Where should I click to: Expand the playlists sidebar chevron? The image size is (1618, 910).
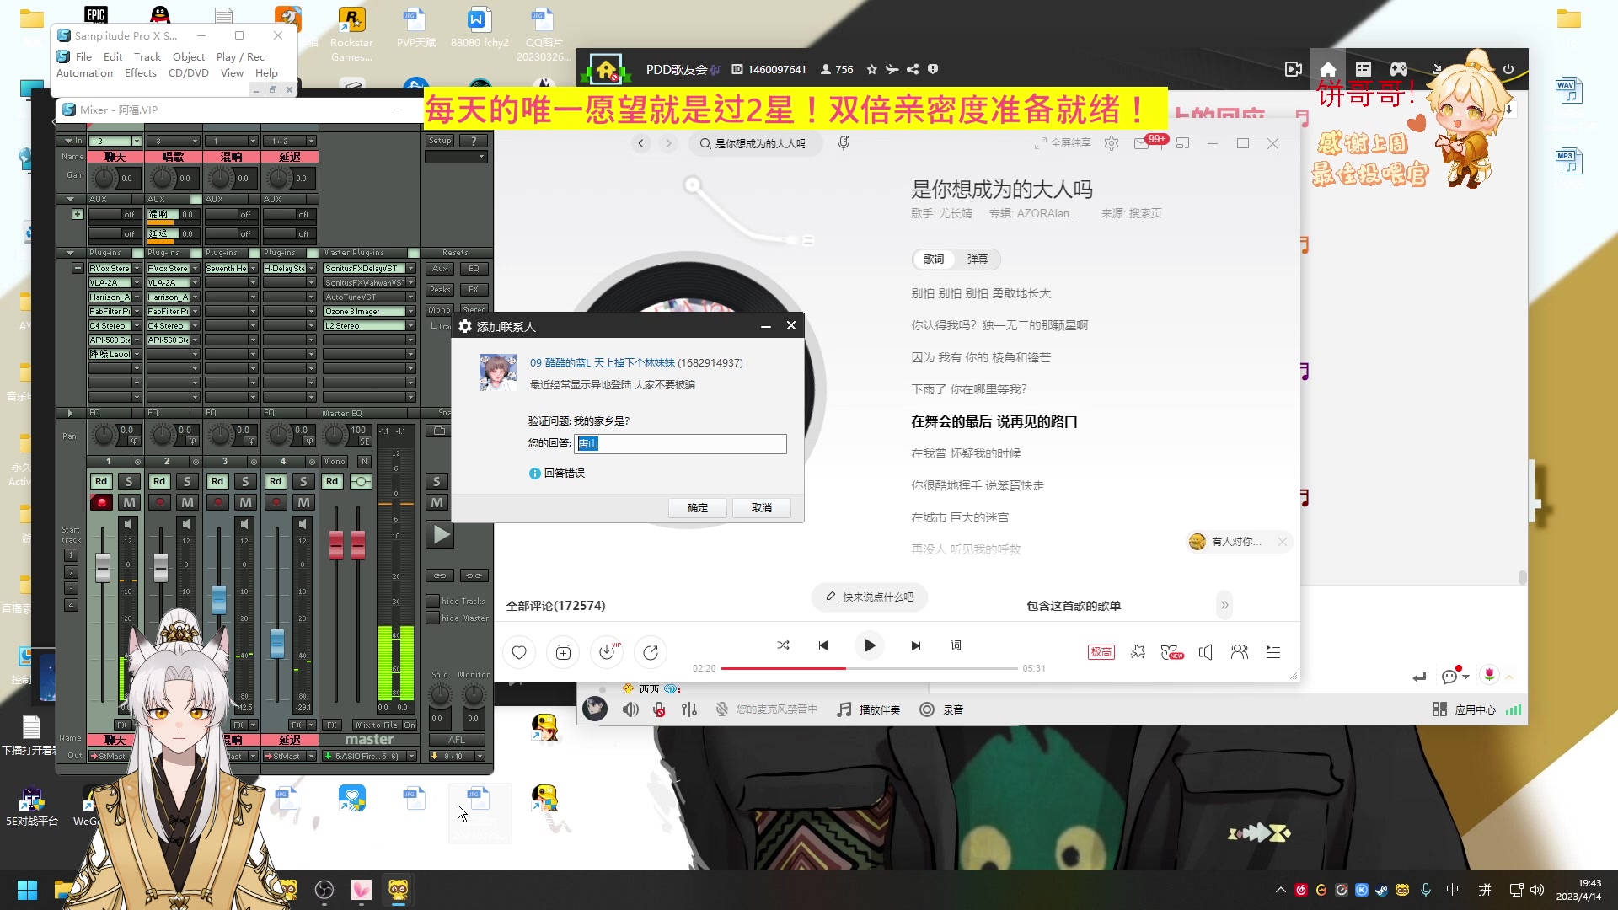(x=1224, y=605)
